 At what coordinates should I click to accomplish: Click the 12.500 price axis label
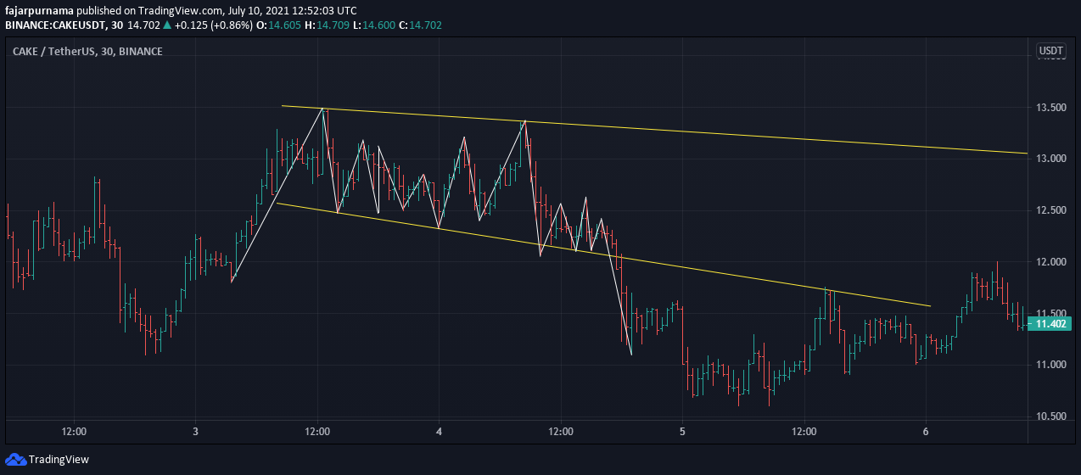tap(1051, 210)
